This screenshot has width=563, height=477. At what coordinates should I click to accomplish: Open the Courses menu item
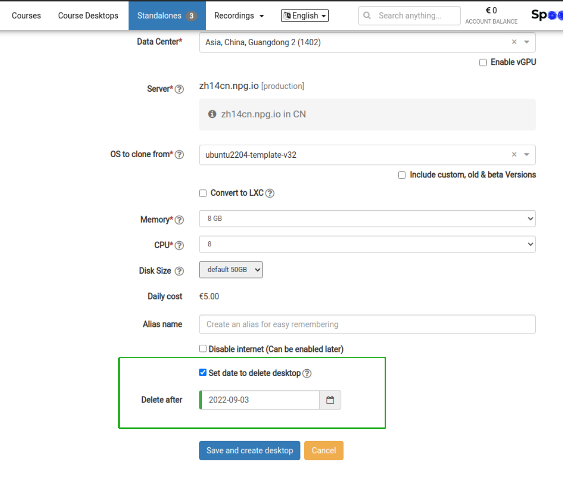tap(26, 15)
